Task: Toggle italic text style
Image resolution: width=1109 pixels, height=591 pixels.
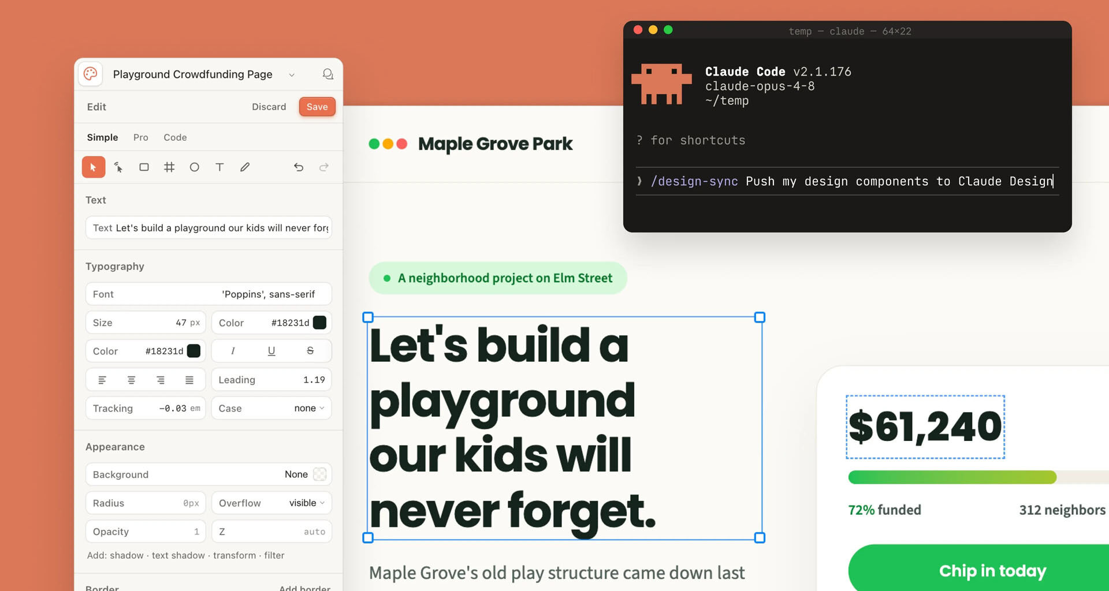Action: (233, 351)
